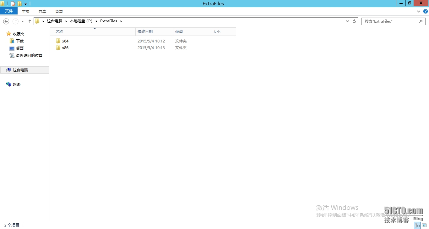Click the forward navigation arrow

click(x=15, y=21)
